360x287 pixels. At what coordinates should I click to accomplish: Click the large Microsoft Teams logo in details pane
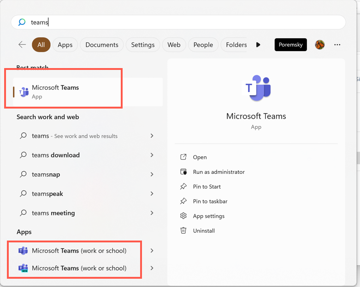click(256, 88)
